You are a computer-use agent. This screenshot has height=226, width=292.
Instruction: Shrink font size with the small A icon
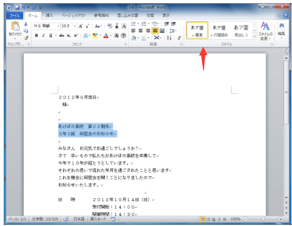click(x=87, y=26)
